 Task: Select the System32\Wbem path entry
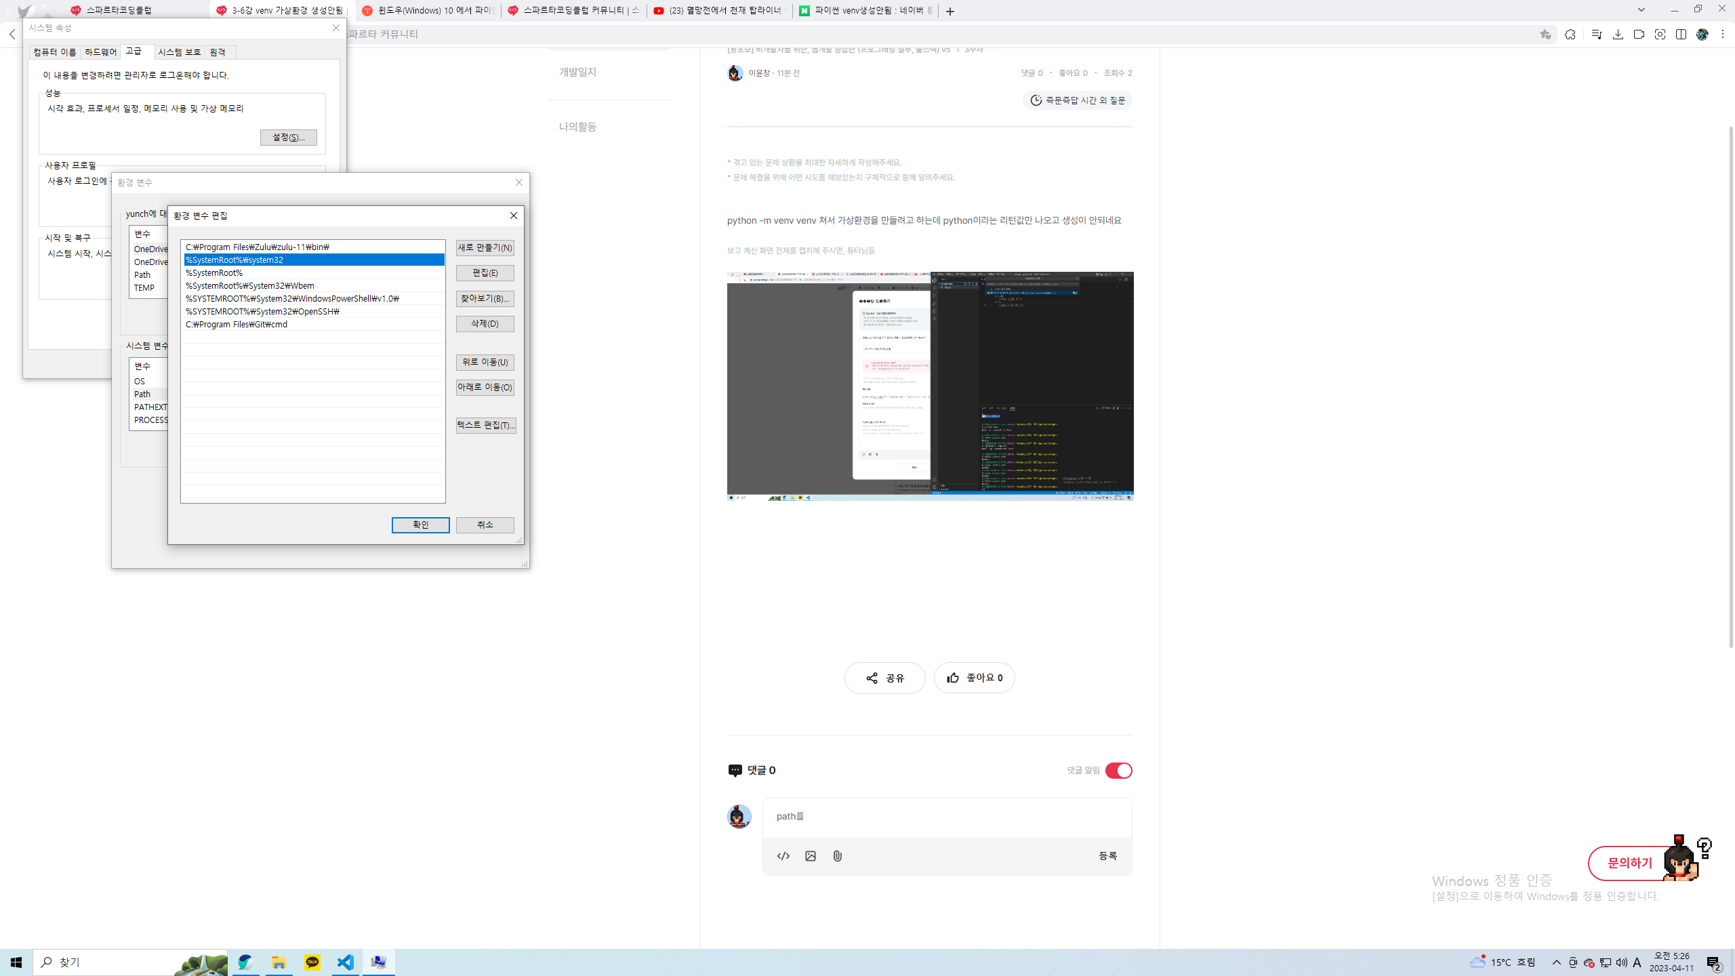(x=313, y=286)
